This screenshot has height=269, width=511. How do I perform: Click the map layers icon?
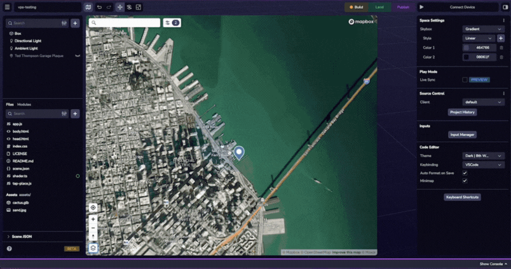(x=93, y=247)
